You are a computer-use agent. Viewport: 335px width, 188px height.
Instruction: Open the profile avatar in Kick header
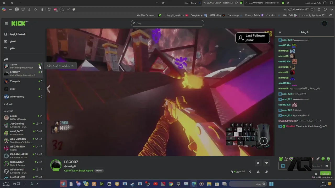click(x=324, y=23)
